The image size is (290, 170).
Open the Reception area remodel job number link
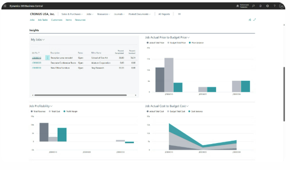36,58
